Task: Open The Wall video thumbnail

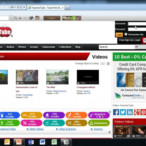Action: tap(58, 77)
